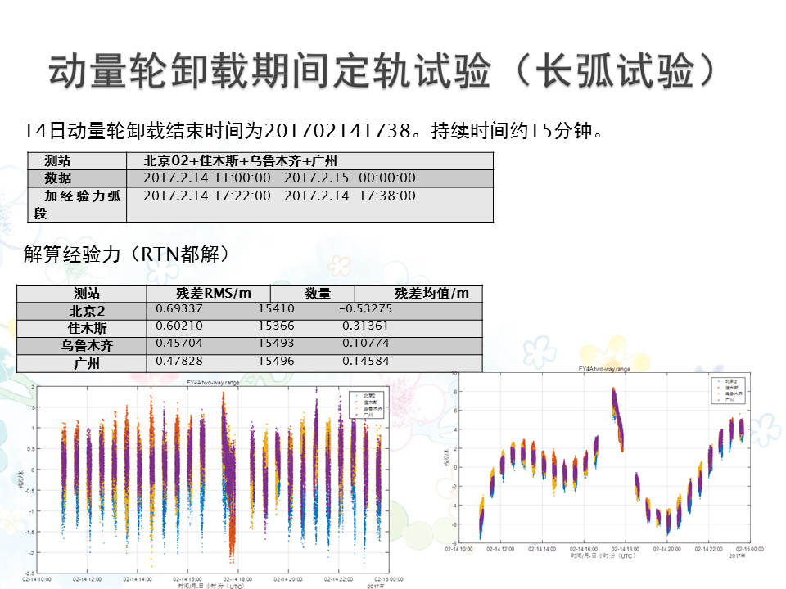Click the sentence about 14日动量轮卸载结束时间

[x=315, y=129]
